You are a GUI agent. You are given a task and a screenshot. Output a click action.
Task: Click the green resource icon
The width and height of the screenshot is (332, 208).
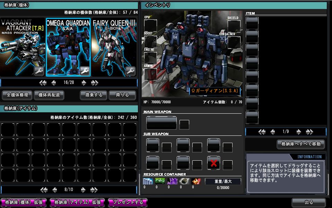(x=160, y=181)
